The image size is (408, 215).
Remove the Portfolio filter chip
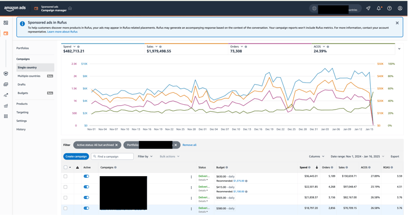pyautogui.click(x=176, y=145)
